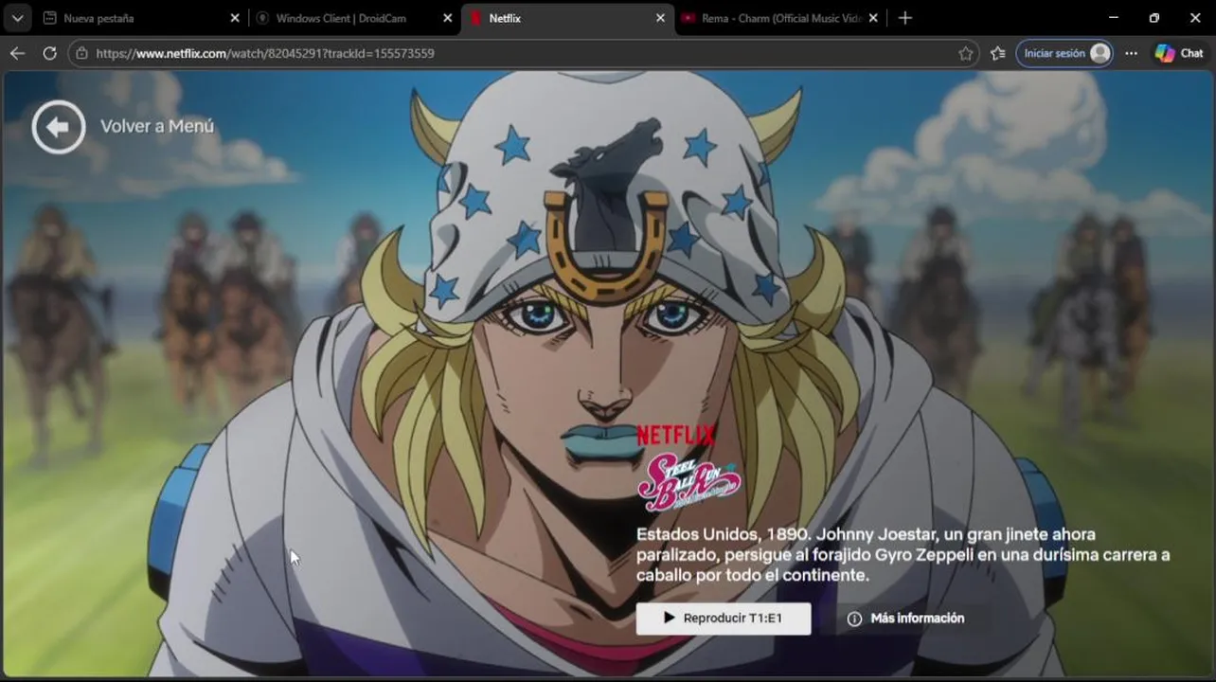Click the Netflix logo above title

(675, 436)
